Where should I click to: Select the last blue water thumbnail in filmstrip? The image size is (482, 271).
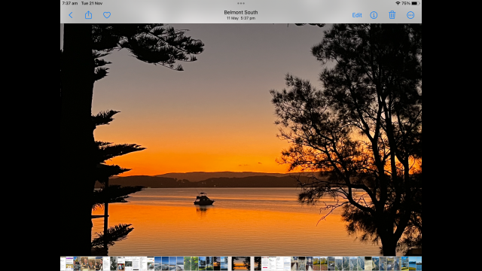(x=419, y=263)
